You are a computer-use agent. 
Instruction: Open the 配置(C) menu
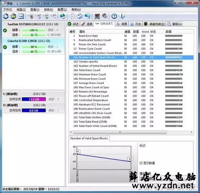pyautogui.click(x=62, y=9)
